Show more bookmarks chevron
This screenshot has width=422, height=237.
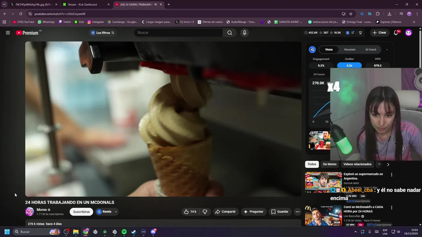(414, 22)
